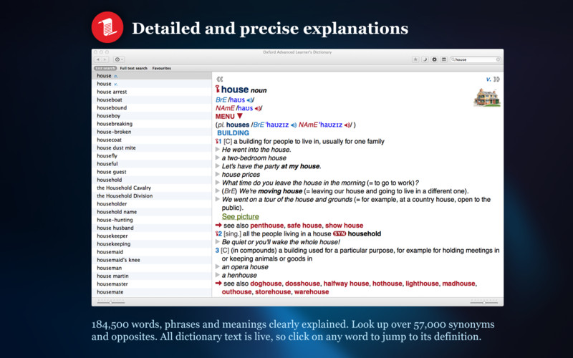Go to next entry with right double chevron

(x=496, y=79)
